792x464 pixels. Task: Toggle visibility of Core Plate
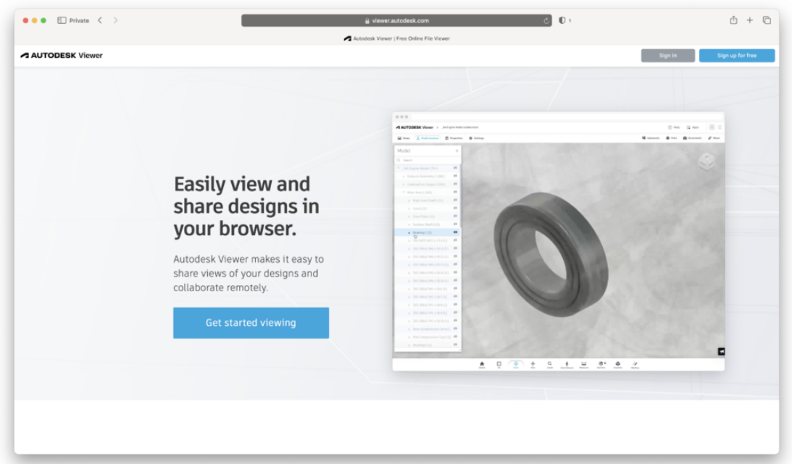coord(455,216)
